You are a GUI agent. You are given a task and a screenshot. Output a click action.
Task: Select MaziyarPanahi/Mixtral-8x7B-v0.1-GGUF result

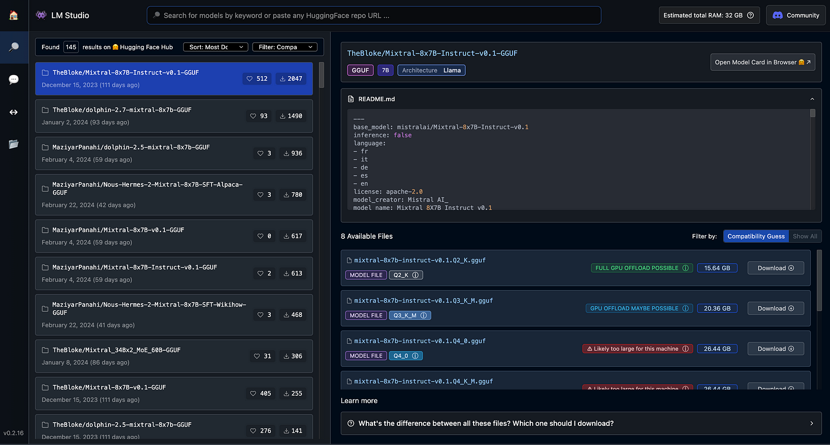tap(174, 236)
